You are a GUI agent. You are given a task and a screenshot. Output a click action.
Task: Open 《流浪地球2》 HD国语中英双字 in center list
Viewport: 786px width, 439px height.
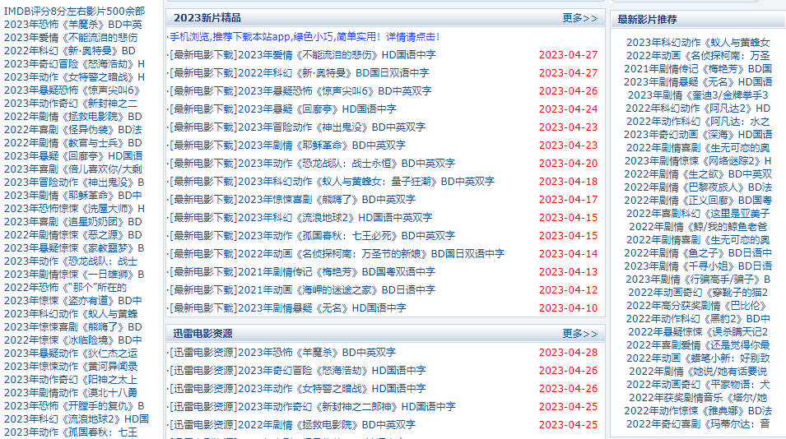pos(335,217)
